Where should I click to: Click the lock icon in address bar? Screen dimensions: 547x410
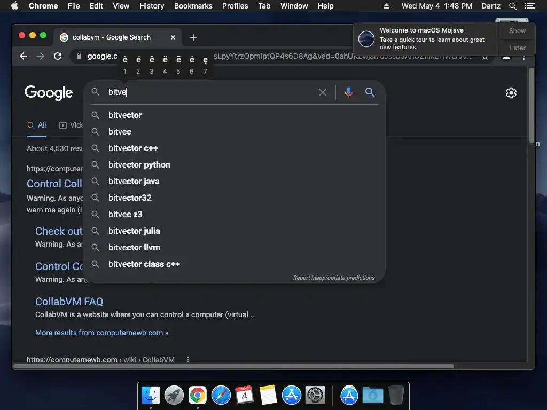[79, 56]
